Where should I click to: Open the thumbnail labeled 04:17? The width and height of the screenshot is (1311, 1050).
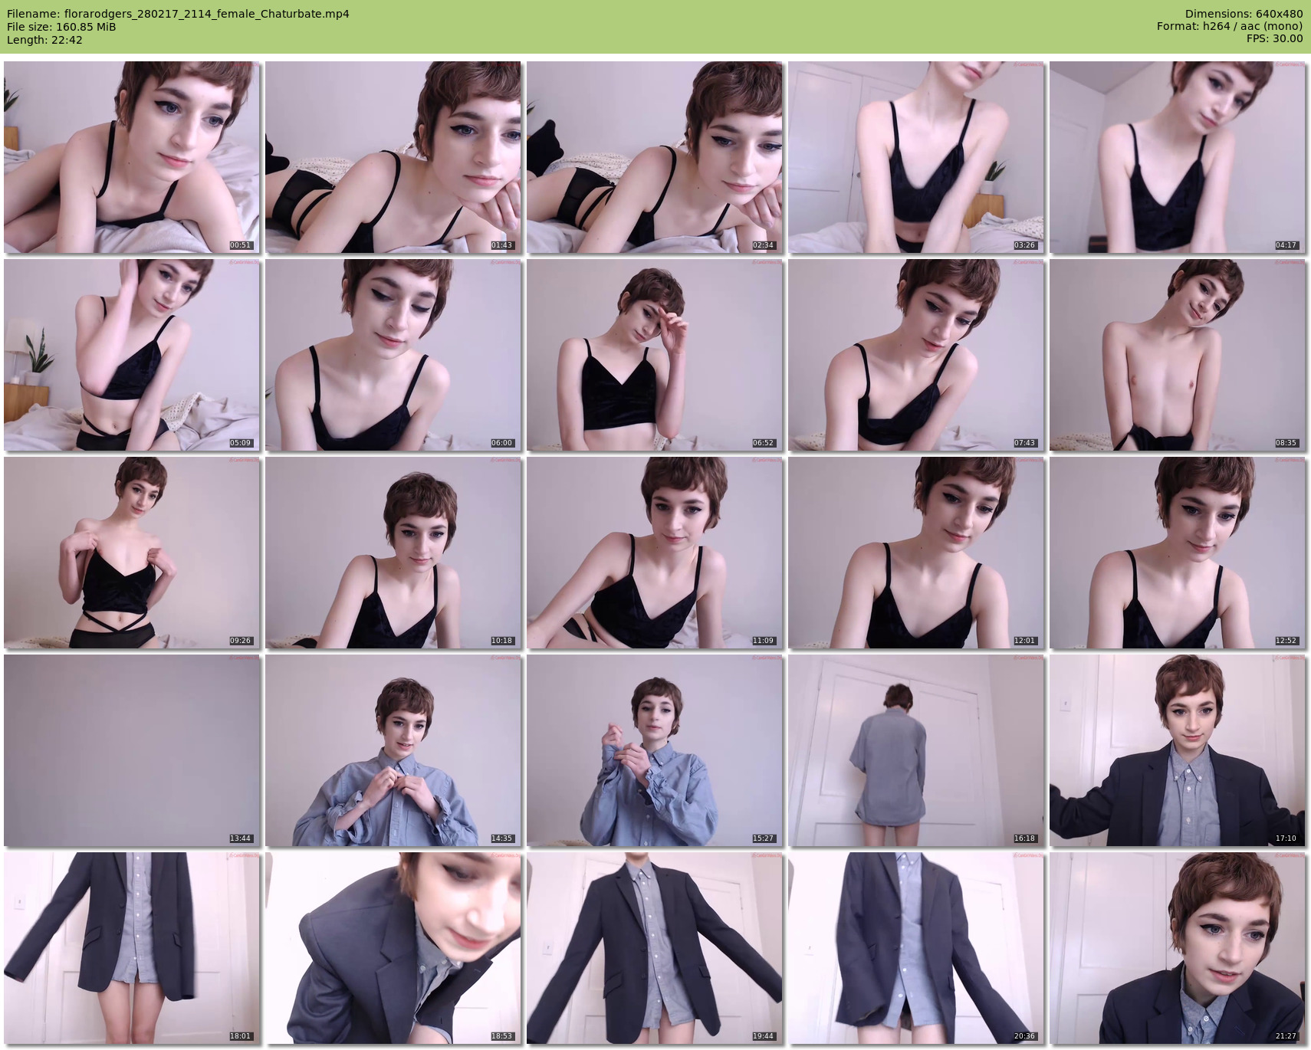[1178, 157]
